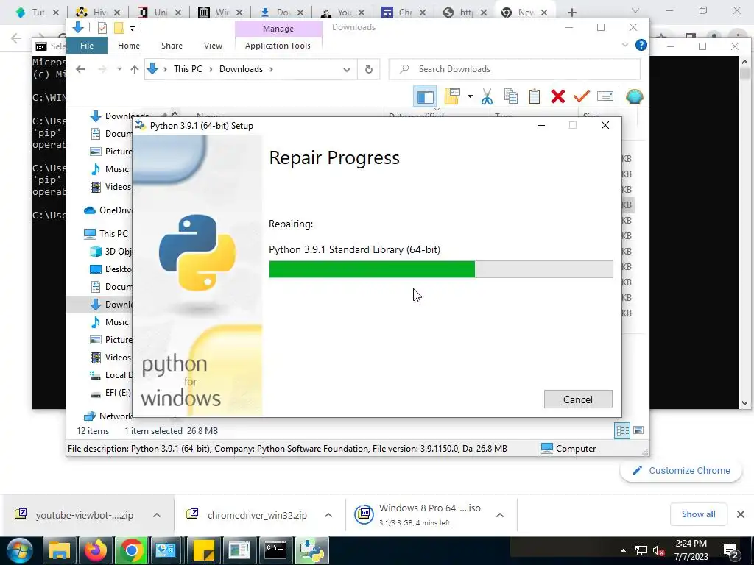Screen dimensions: 754x565
Task: Switch to details view icon
Action: click(x=622, y=430)
